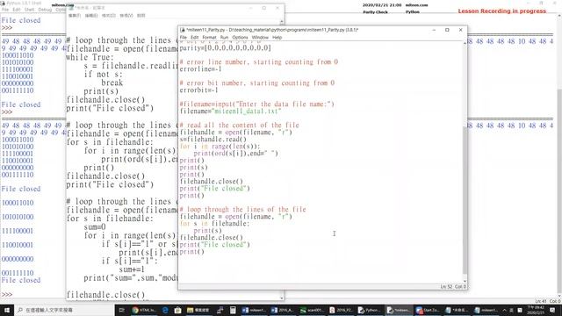Maximize the miteen11_Parity.py editor window
The width and height of the screenshot is (562, 316).
(x=447, y=30)
